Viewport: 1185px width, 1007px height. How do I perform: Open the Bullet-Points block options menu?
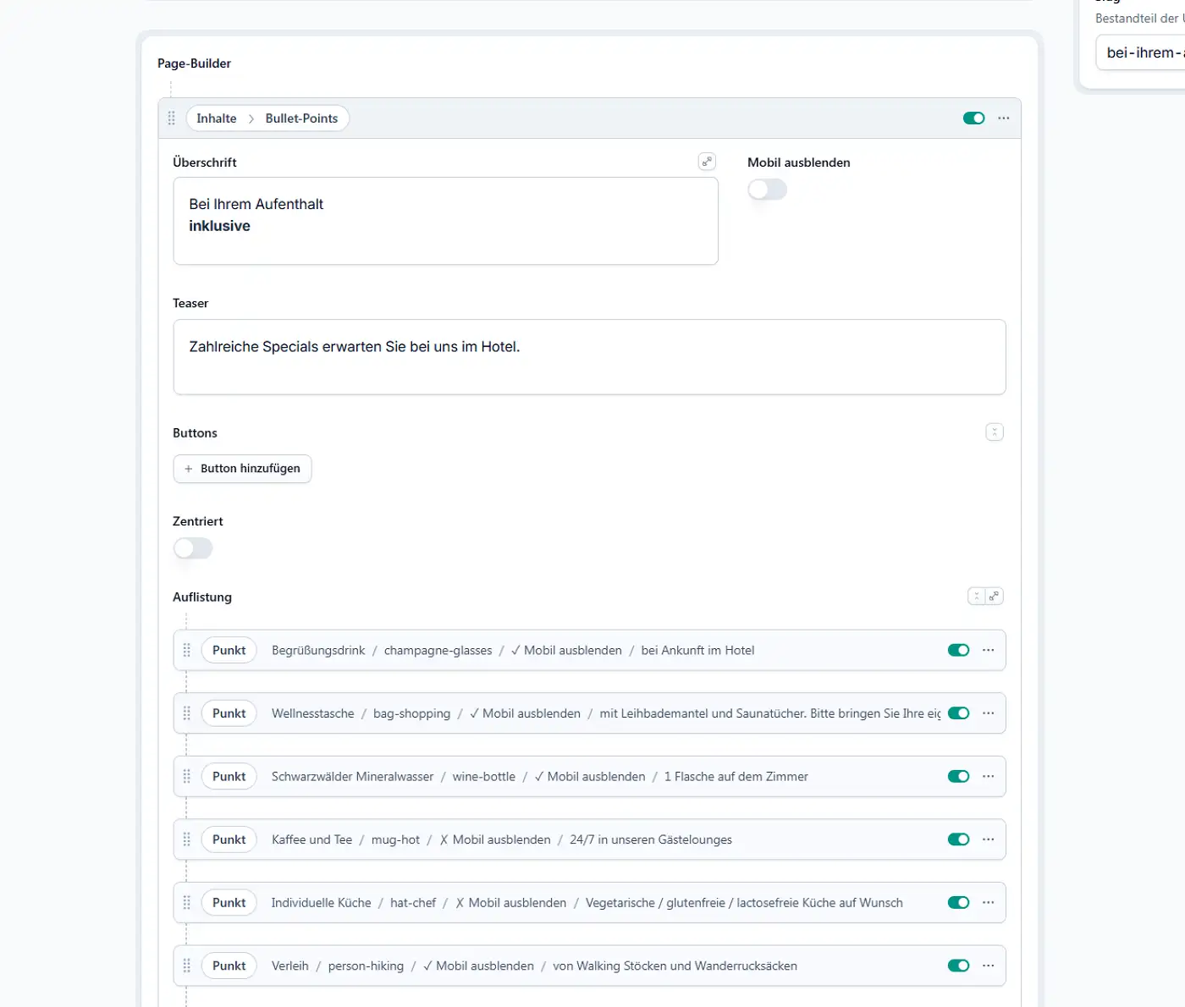[1003, 118]
